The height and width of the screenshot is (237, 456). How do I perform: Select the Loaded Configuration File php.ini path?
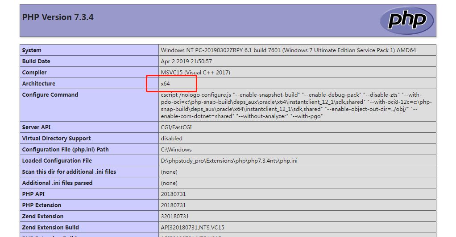[229, 161]
